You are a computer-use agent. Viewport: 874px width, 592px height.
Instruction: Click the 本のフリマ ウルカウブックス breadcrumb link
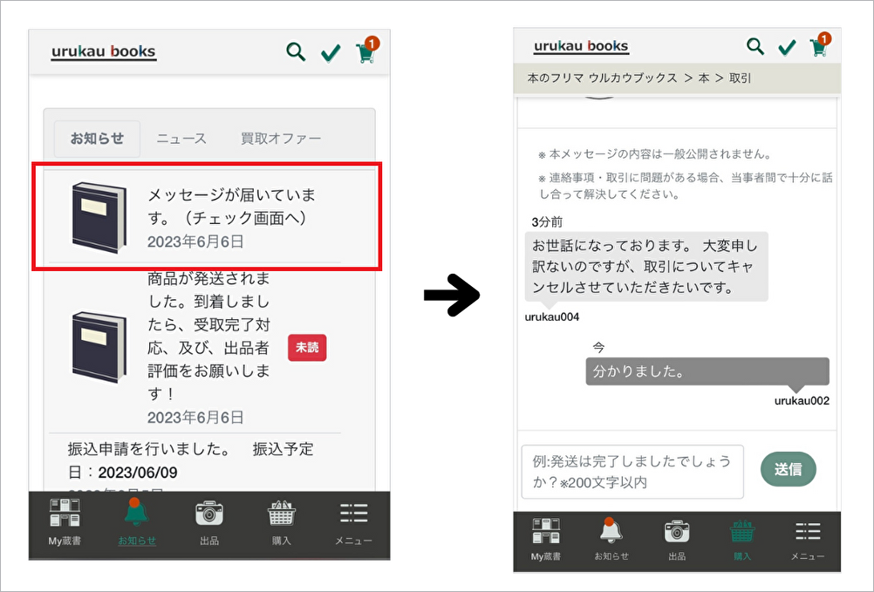[x=602, y=78]
